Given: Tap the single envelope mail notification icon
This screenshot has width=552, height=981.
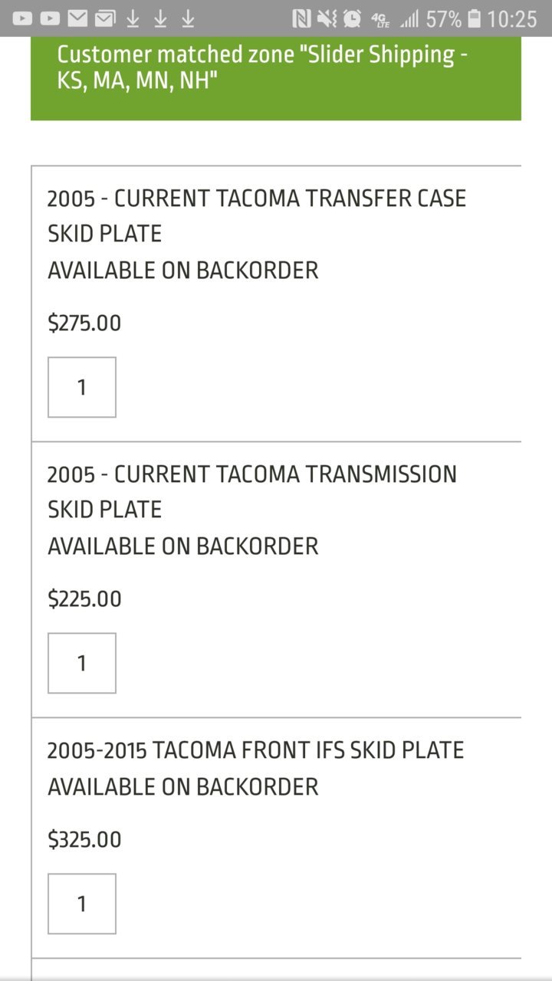Looking at the screenshot, I should (x=77, y=18).
